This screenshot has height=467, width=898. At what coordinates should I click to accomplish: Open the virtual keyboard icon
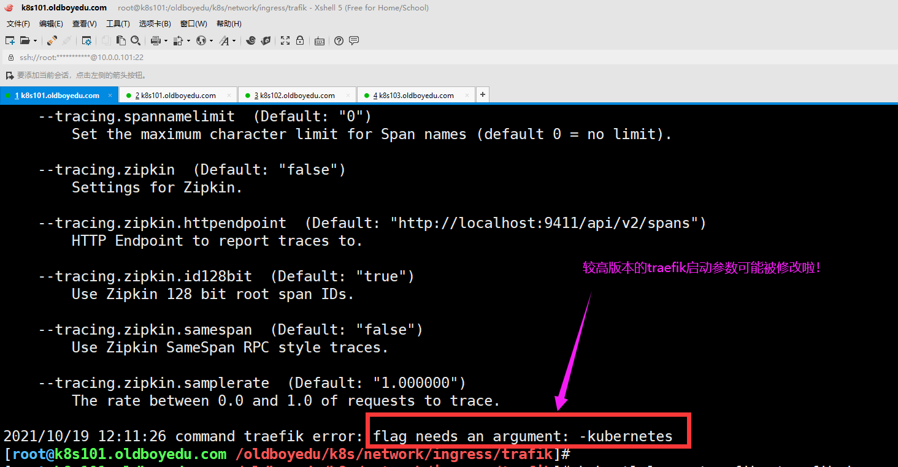(319, 41)
